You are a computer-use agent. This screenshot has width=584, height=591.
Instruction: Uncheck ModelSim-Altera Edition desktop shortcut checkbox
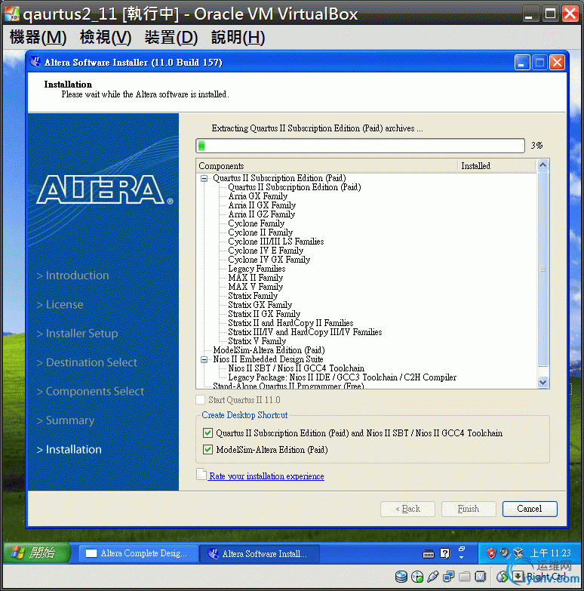click(x=207, y=449)
